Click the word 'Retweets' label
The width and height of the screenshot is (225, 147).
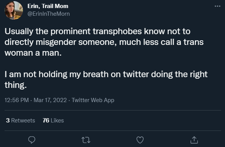click(x=23, y=121)
